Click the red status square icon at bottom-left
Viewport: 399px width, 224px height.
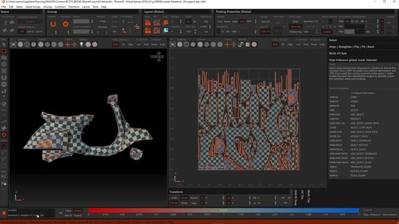pyautogui.click(x=4, y=213)
